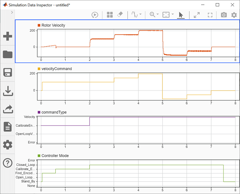
Task: Select the zoom magnifier tool
Action: pyautogui.click(x=152, y=15)
